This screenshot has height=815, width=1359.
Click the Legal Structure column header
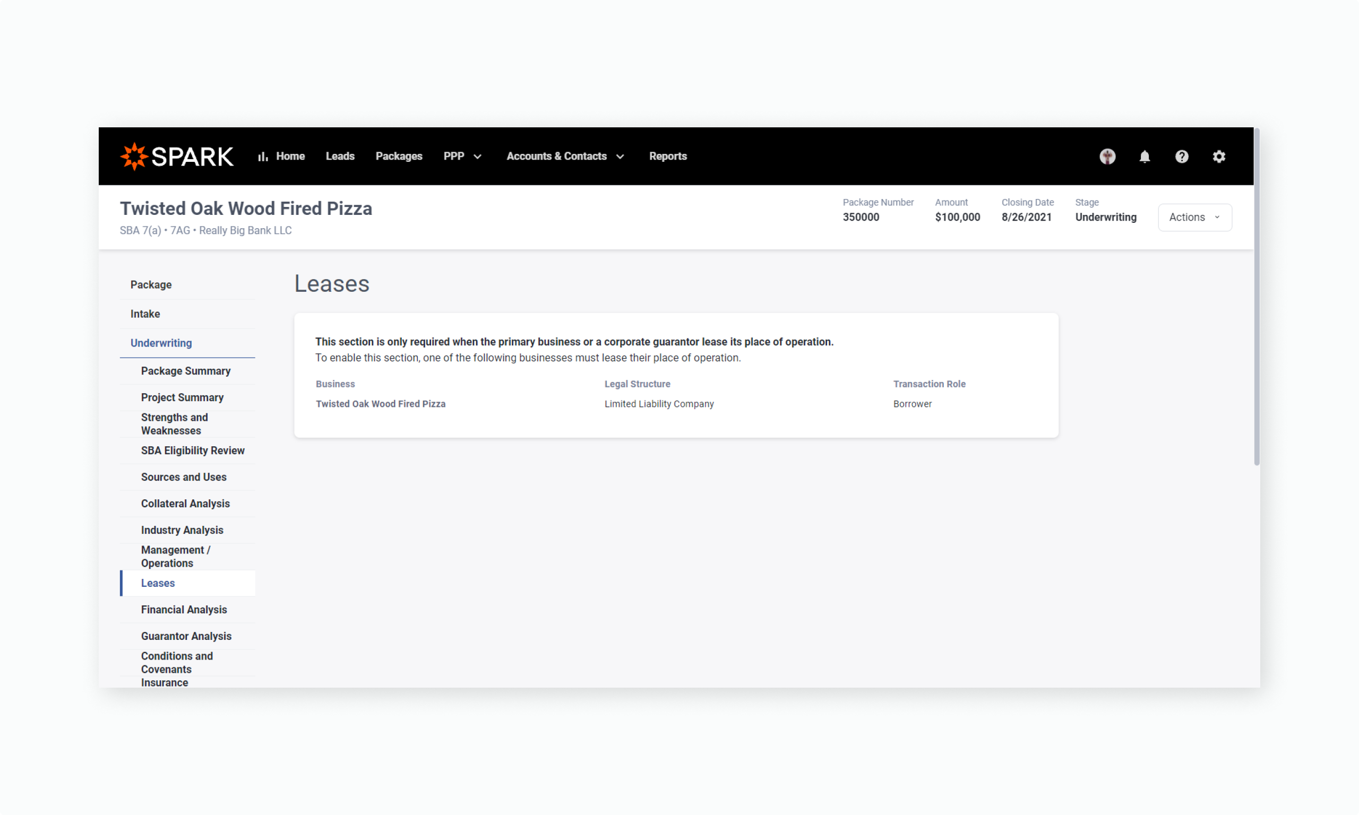pyautogui.click(x=637, y=384)
